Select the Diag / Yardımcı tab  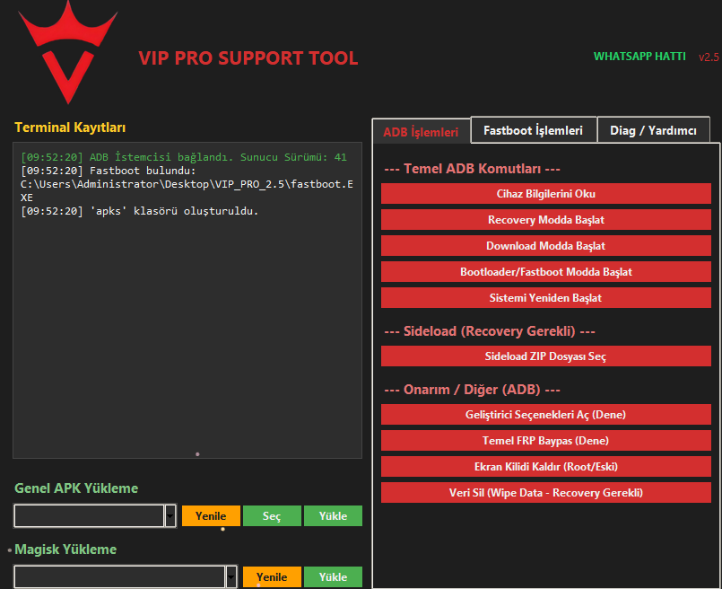(x=653, y=130)
